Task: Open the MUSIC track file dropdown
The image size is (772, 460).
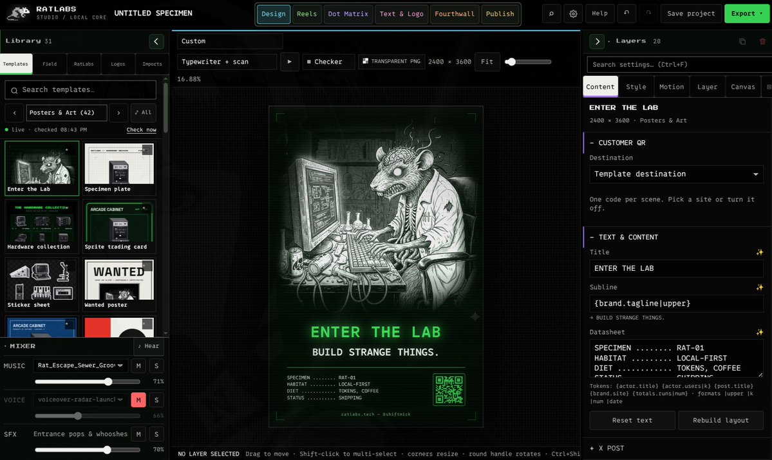Action: 80,365
